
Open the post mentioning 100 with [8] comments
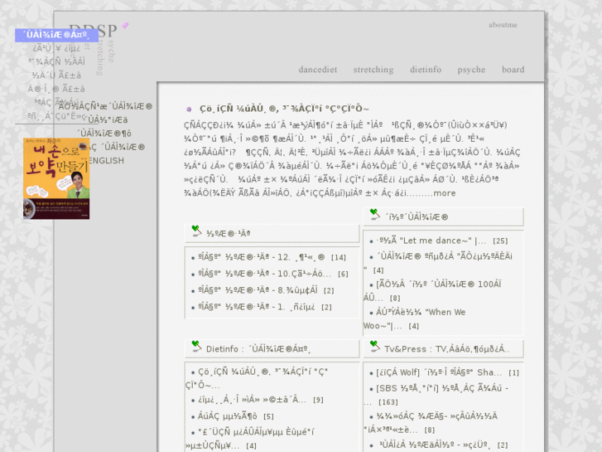(433, 291)
